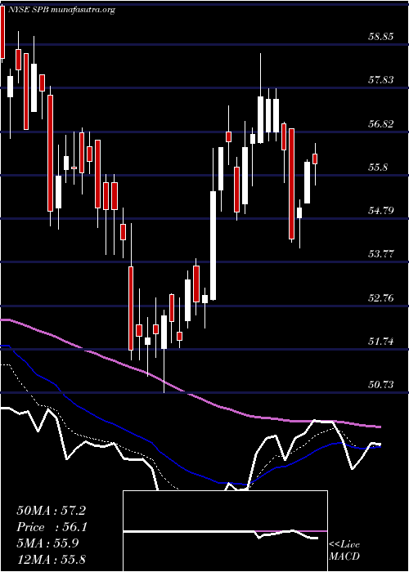The width and height of the screenshot is (409, 572).
Task: Click the <<Live MACD label
Action: tap(344, 551)
